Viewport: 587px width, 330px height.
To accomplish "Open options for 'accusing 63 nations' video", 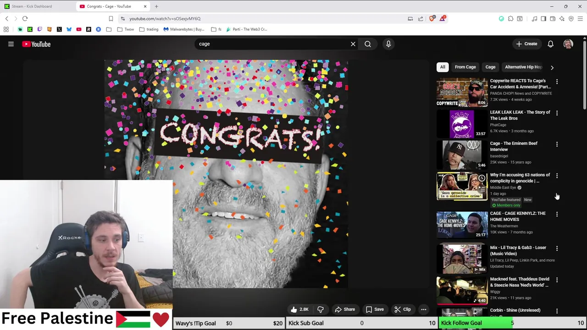I will 557,176.
